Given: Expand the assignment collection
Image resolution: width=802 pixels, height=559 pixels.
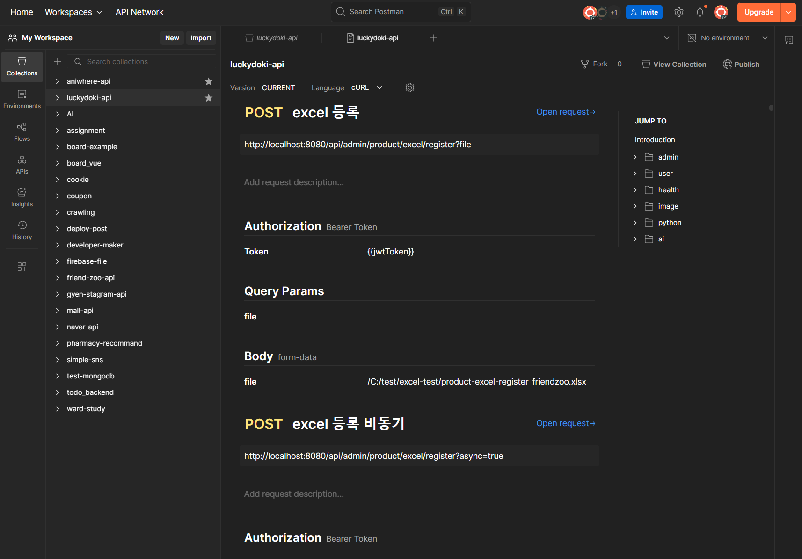Looking at the screenshot, I should pos(58,131).
